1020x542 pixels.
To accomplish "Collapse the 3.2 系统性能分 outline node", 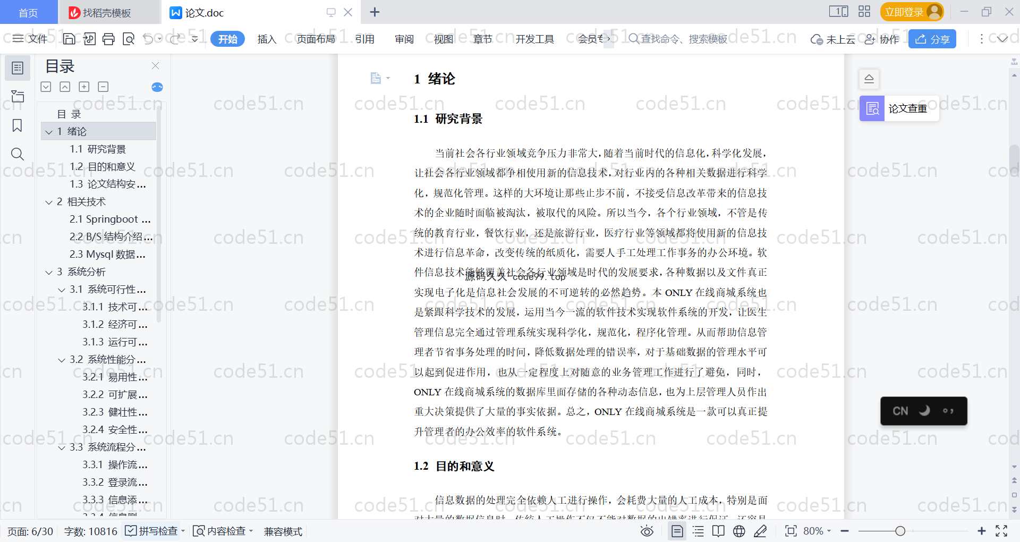I will 62,360.
